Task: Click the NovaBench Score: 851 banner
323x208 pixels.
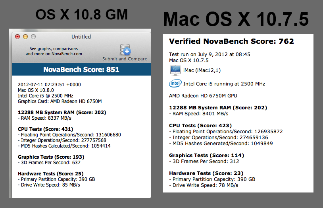Action: (x=81, y=70)
